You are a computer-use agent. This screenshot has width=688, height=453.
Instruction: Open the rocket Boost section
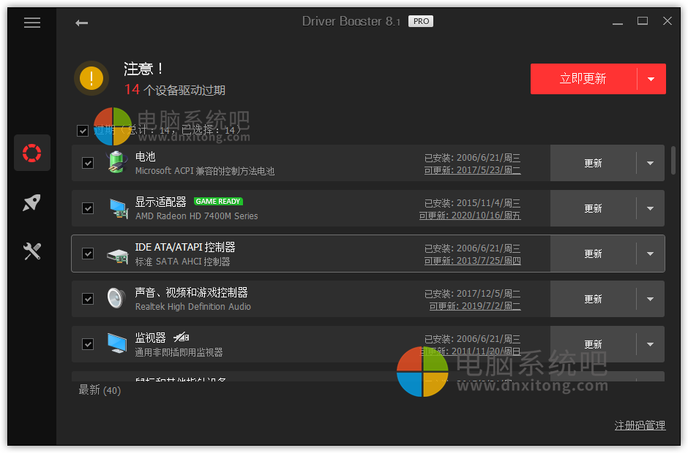coord(32,202)
